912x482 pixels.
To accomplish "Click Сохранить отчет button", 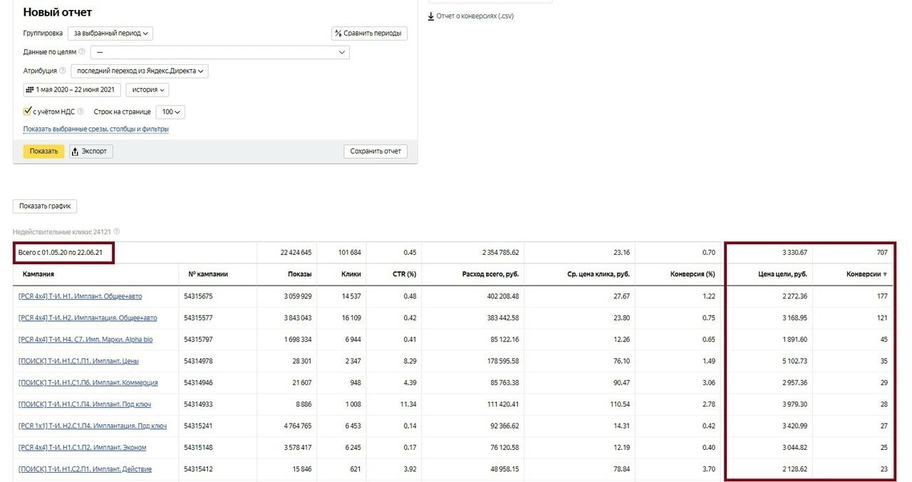I will pyautogui.click(x=375, y=151).
